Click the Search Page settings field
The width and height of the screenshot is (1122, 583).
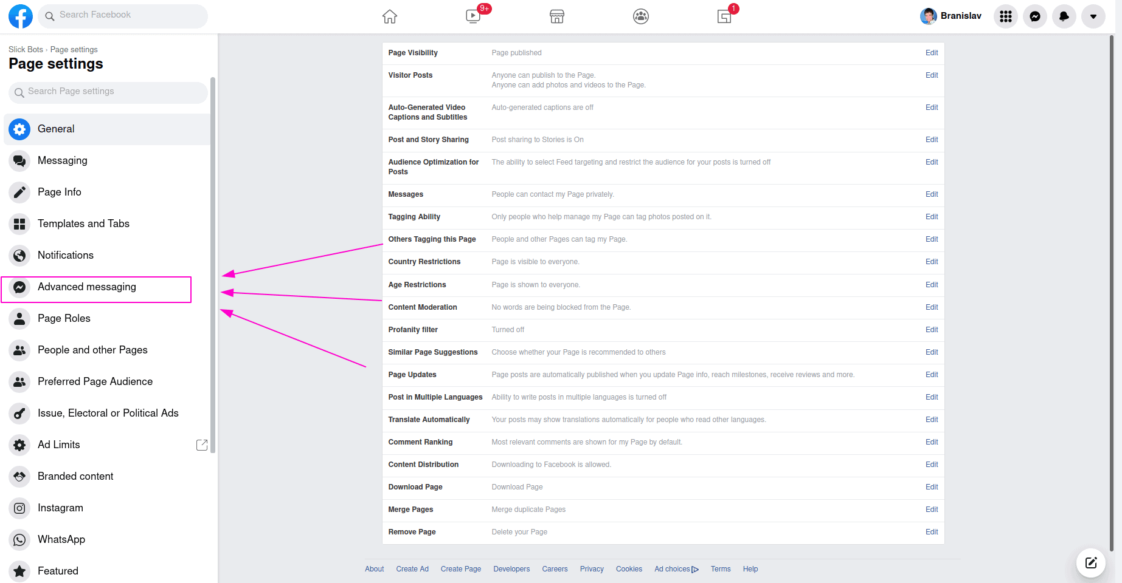click(x=108, y=92)
